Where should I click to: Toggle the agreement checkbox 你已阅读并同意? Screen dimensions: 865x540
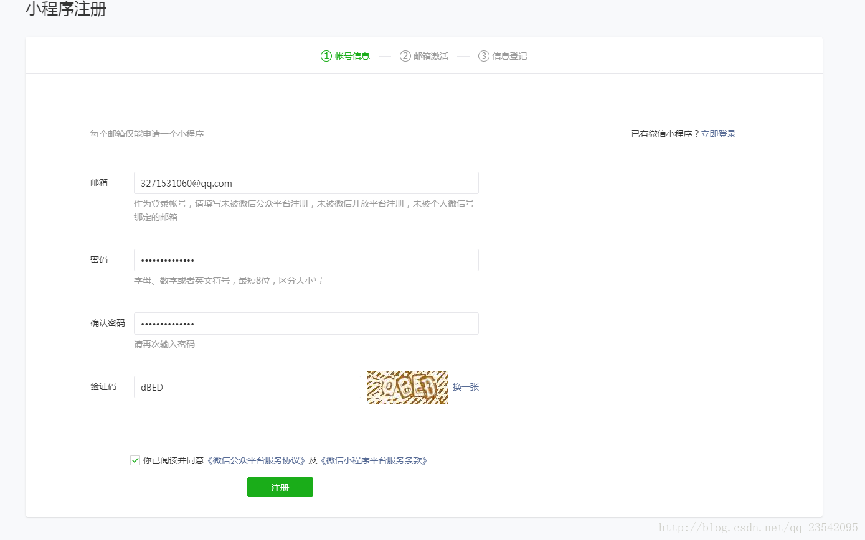[135, 460]
